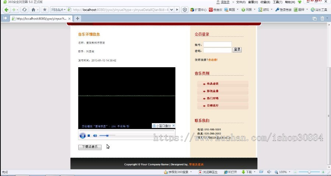This screenshot has height=176, width=331.
Task: Bookmark the page with the star icon
Action: (45, 10)
